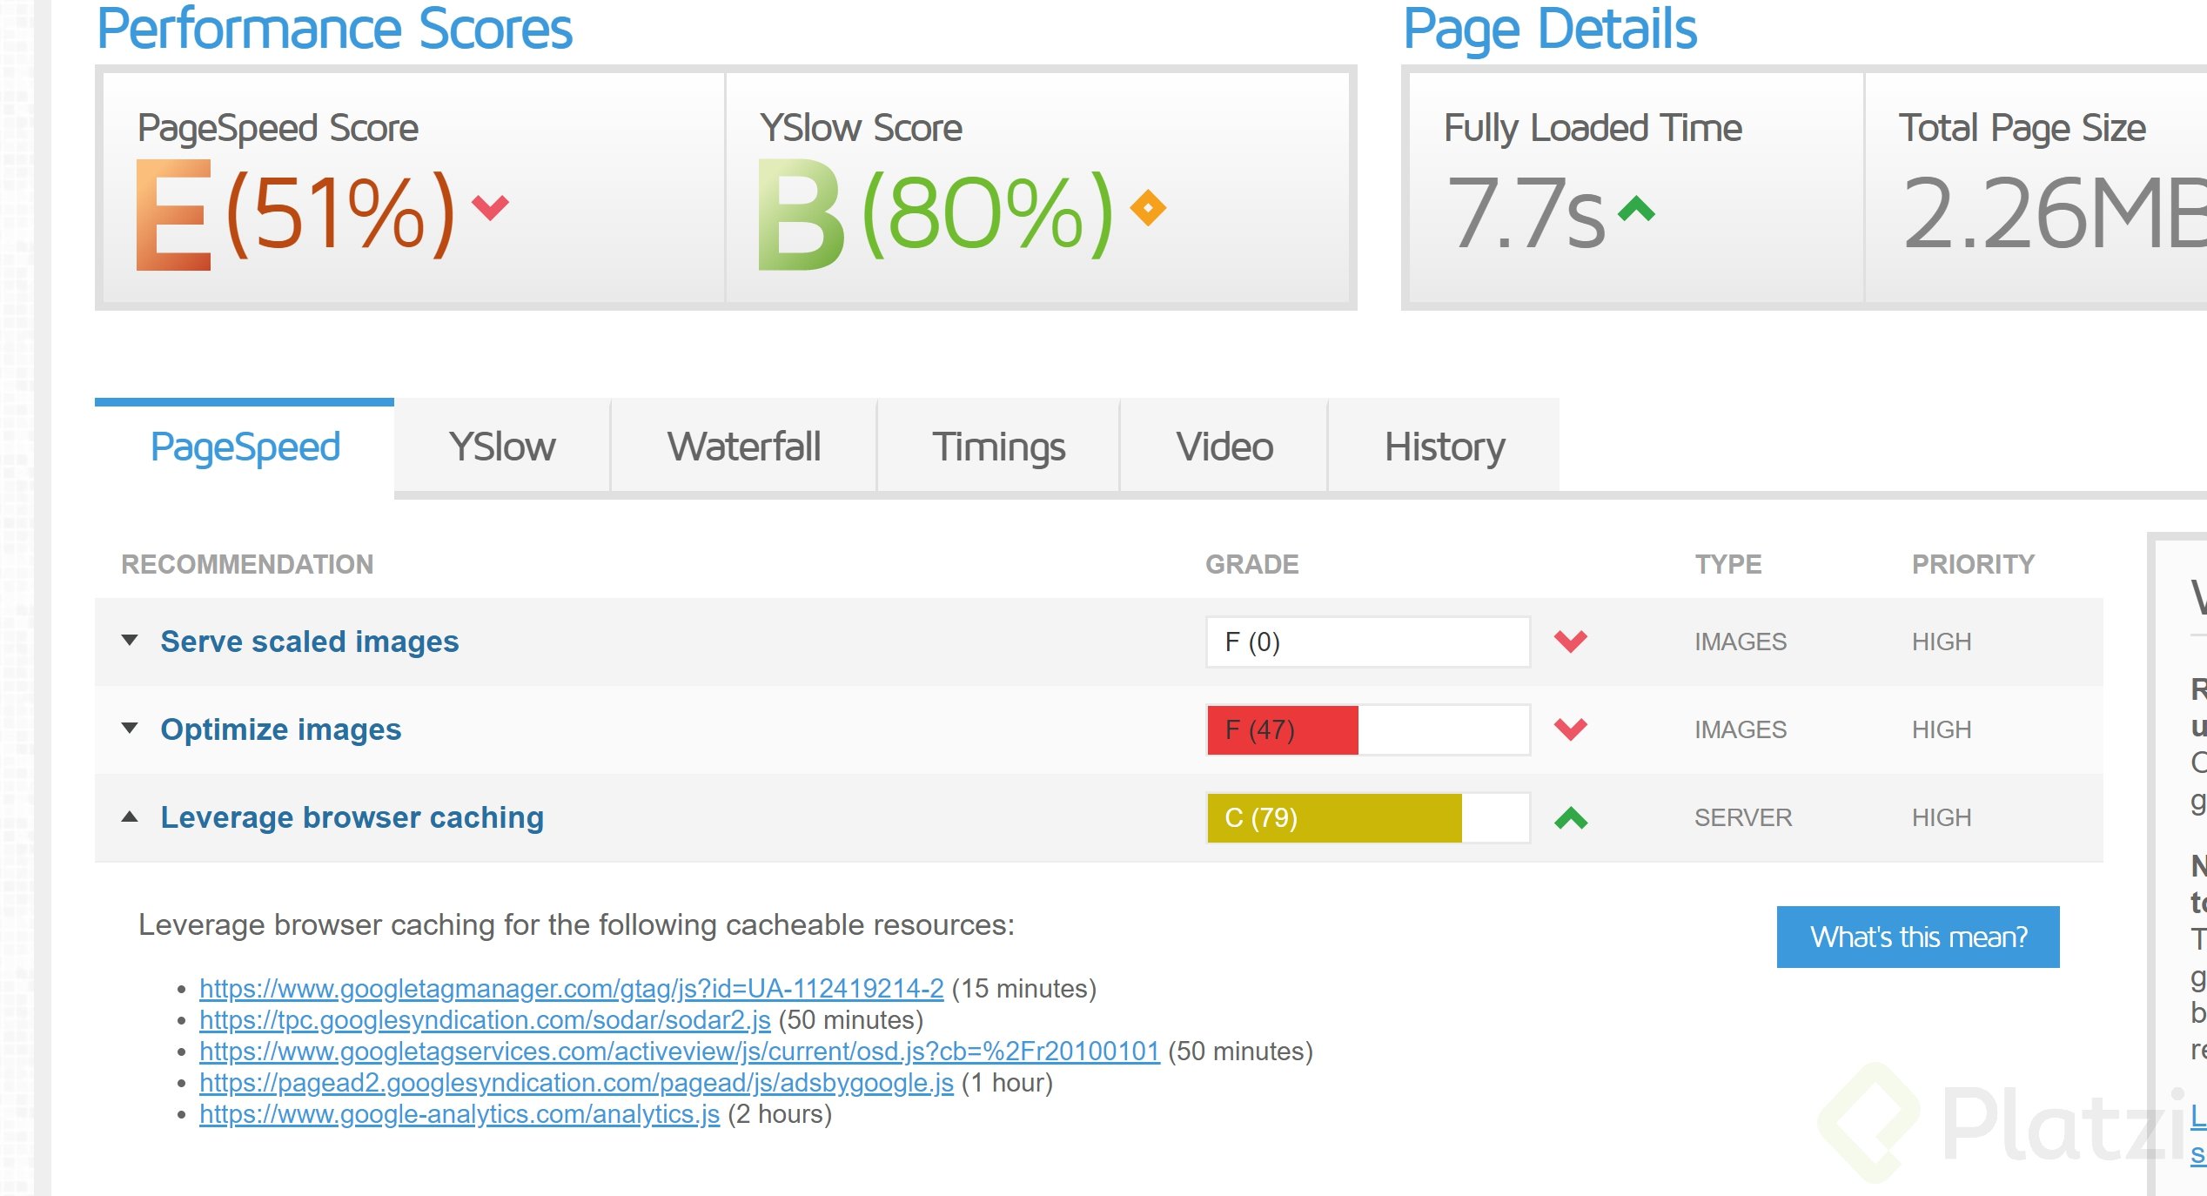
Task: Click the green up arrow next to Fully Loaded Time
Action: (x=1636, y=209)
